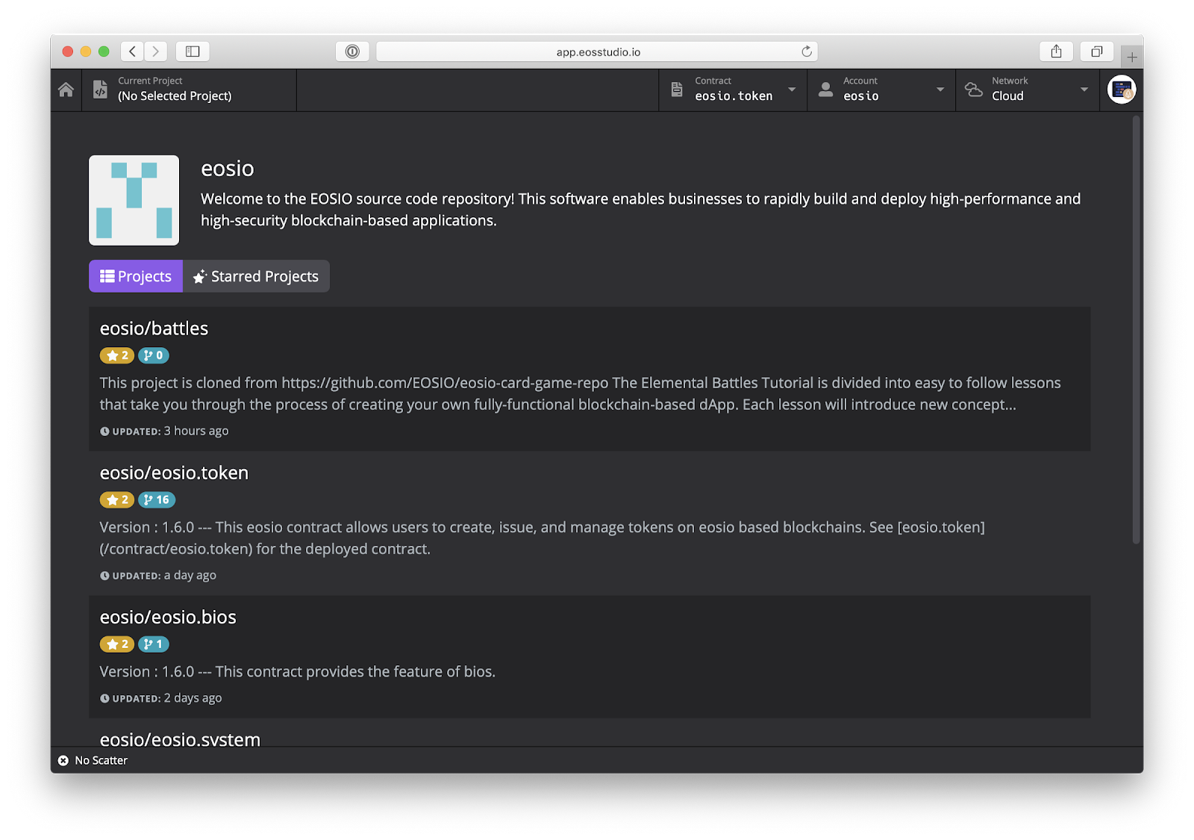Click the Current Project code file icon
The height and width of the screenshot is (840, 1194).
100,90
